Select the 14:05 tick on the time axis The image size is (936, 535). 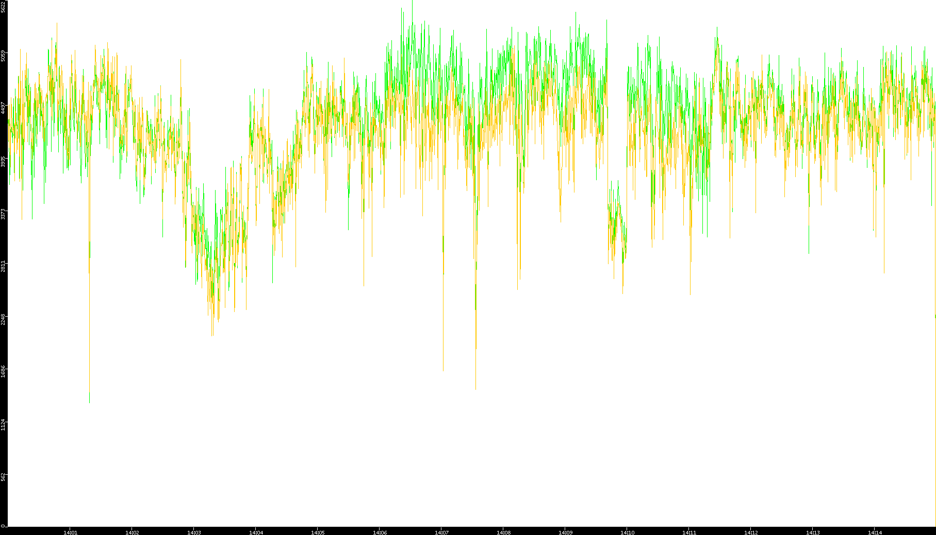318,532
